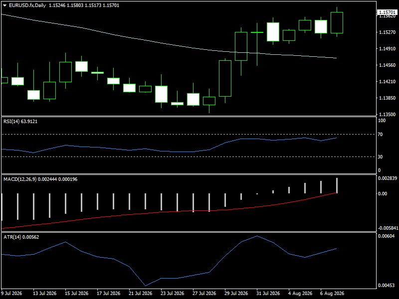
Task: Select the MACD(12,26,9) indicator label
Action: pyautogui.click(x=40, y=179)
